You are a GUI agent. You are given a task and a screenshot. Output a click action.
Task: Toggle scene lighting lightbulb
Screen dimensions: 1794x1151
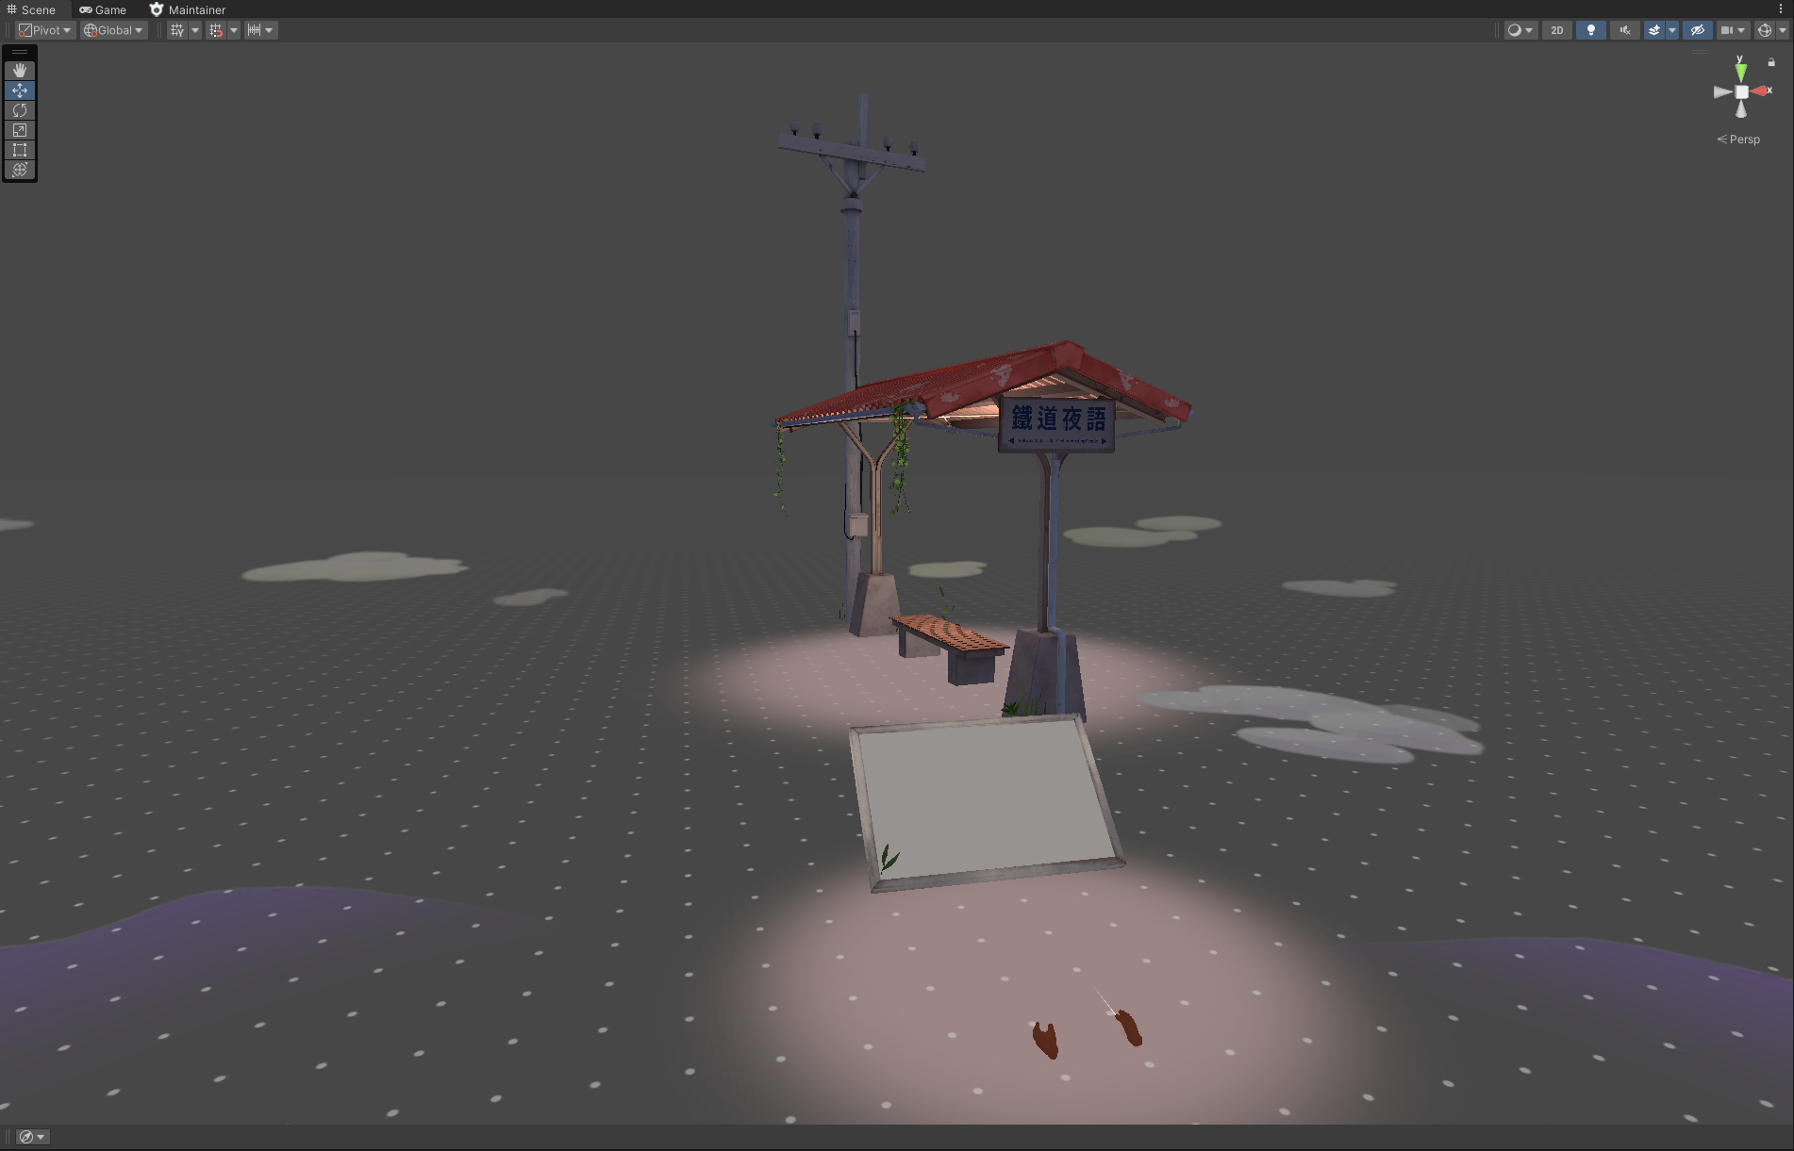coord(1591,30)
